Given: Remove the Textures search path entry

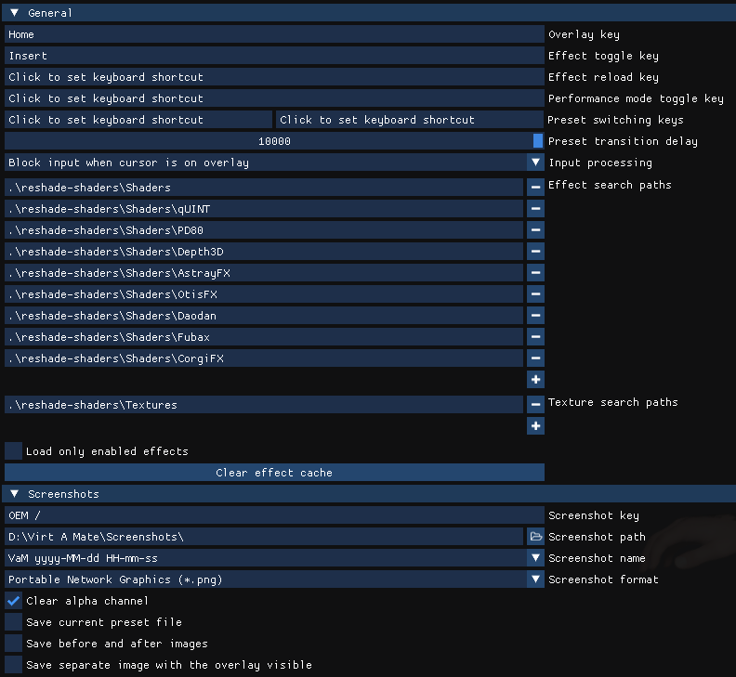Looking at the screenshot, I should tap(535, 405).
